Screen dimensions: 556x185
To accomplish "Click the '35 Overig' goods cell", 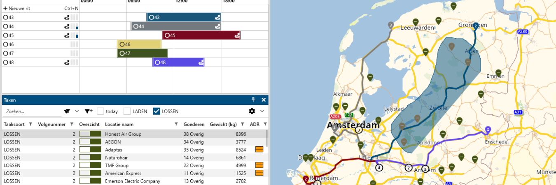I will 194,150.
